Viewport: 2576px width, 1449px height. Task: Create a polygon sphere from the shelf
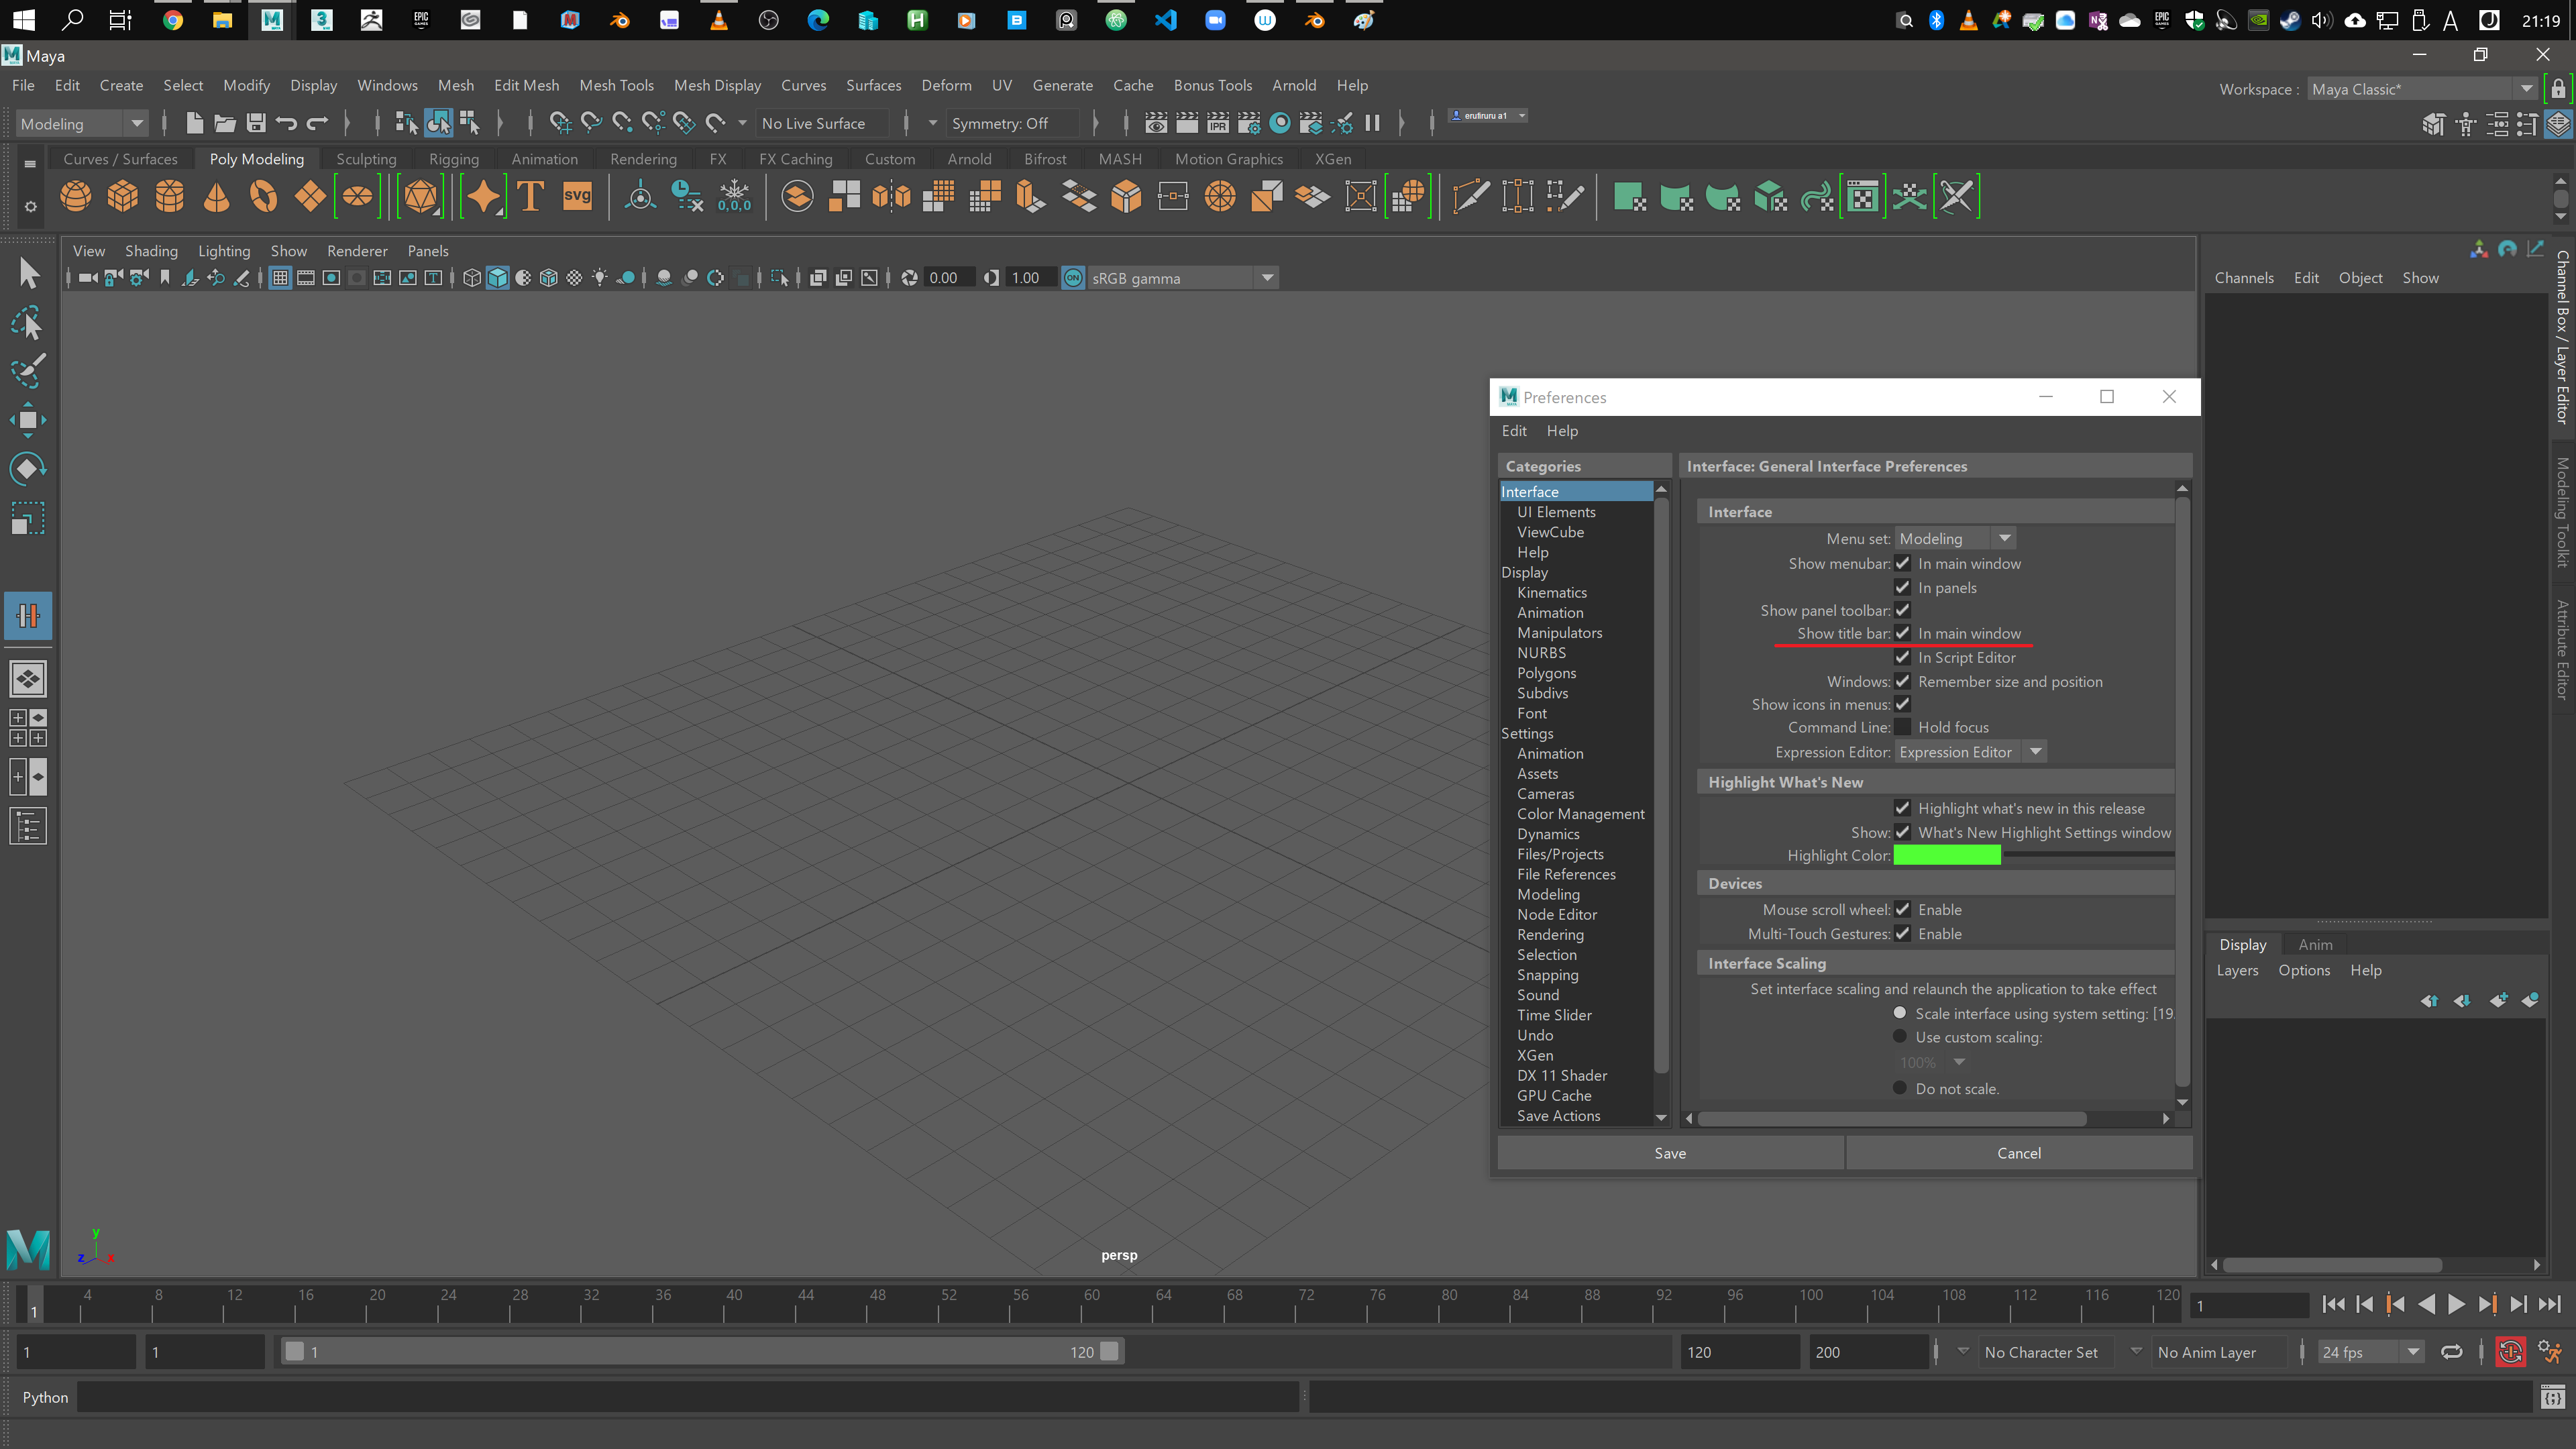pyautogui.click(x=75, y=196)
